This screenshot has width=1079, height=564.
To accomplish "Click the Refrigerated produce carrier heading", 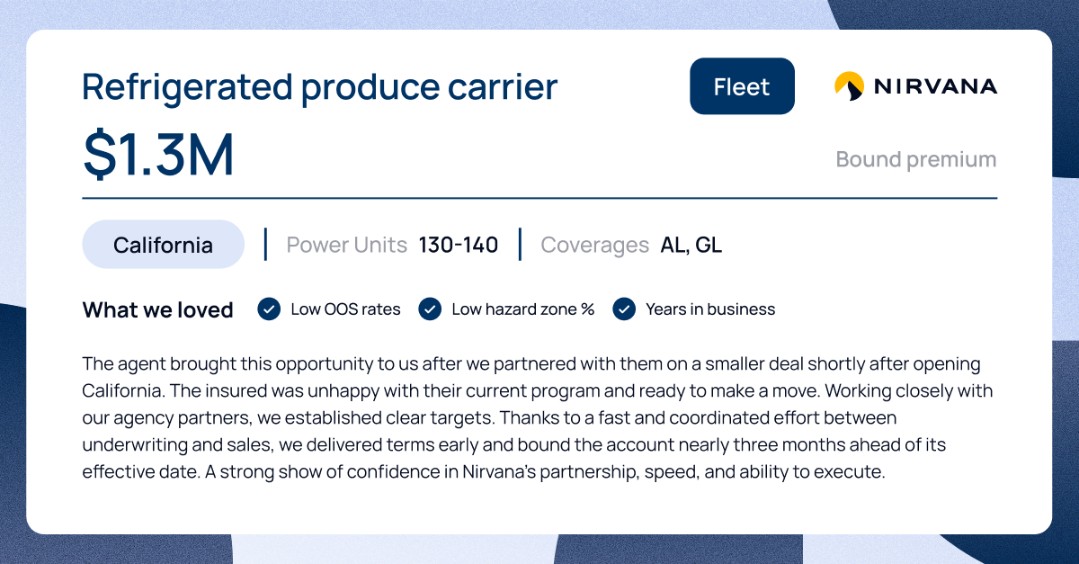I will [x=319, y=86].
